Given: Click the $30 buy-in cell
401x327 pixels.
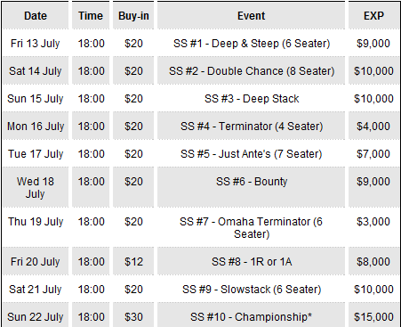Looking at the screenshot, I should [133, 317].
